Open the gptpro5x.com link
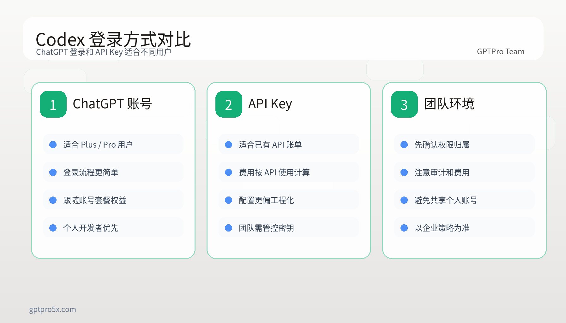Screen dimensions: 566x323 coord(52,309)
